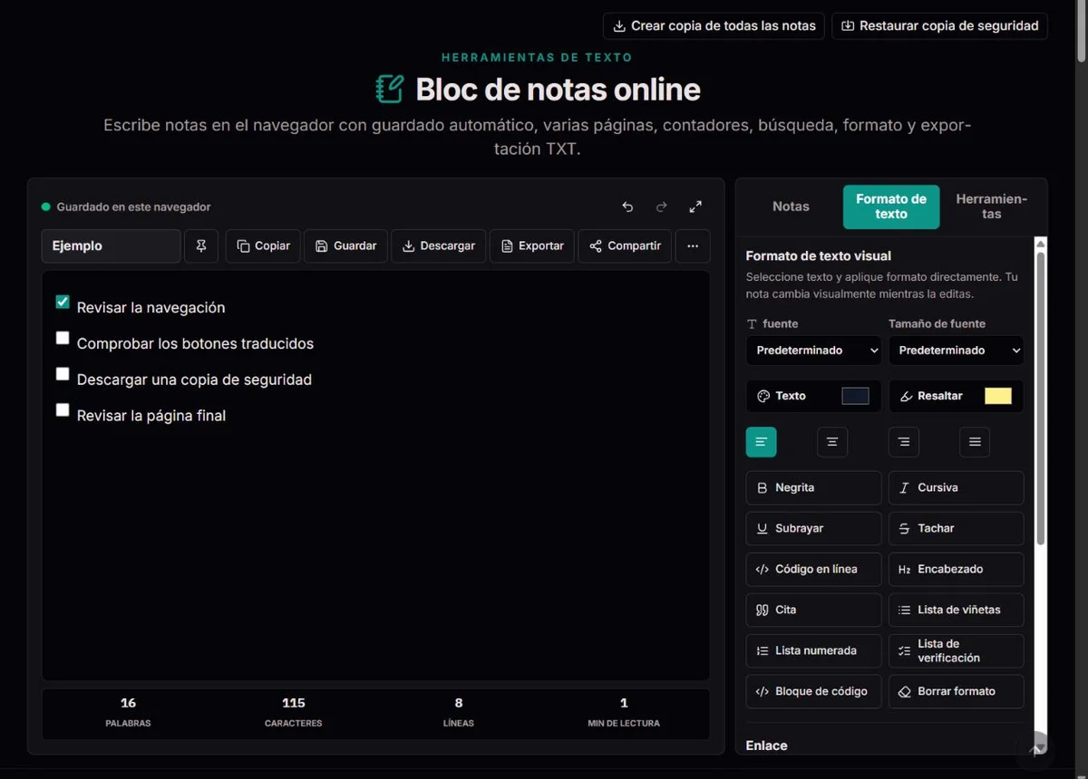Apply Tachar strikethrough formatting
The image size is (1088, 779).
pos(956,528)
